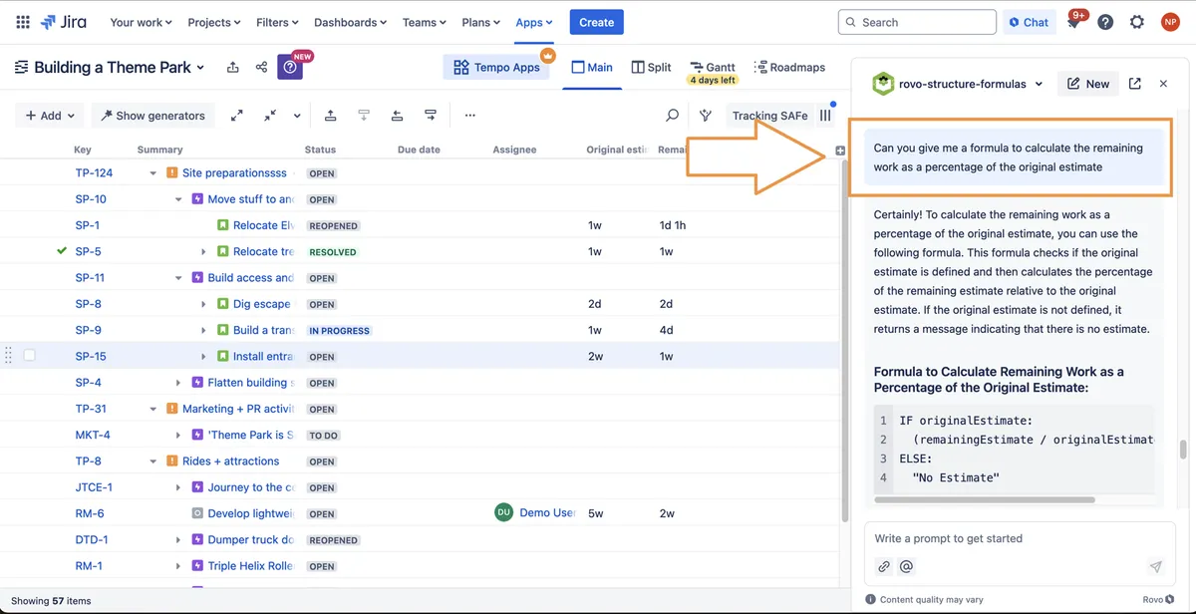Viewport: 1196px width, 614px height.
Task: Collapse Marketing + PR activities row
Action: click(x=153, y=409)
